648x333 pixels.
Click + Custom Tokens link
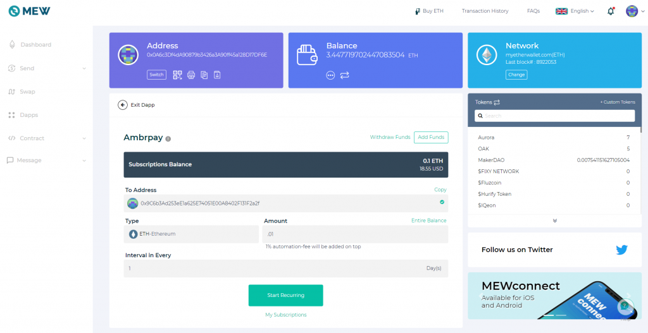point(618,102)
